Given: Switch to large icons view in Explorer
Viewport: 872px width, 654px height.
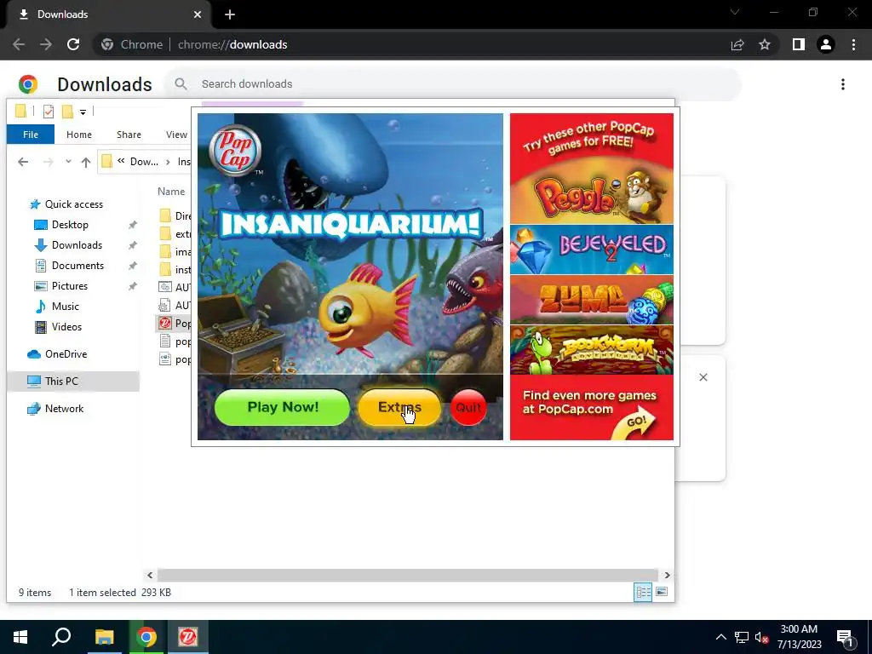Looking at the screenshot, I should (x=661, y=593).
